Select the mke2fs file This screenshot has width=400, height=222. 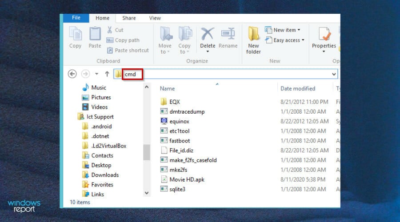point(174,170)
